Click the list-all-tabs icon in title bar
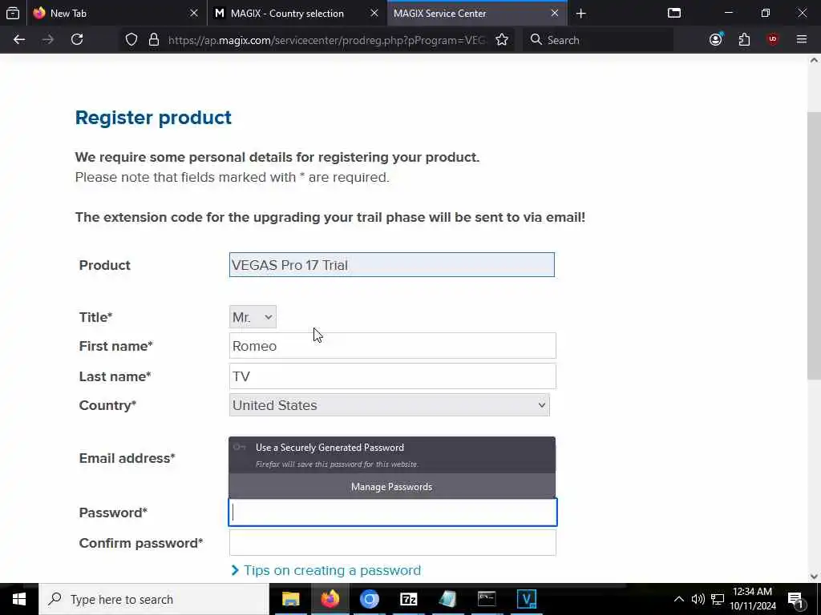The image size is (821, 615). [x=674, y=13]
